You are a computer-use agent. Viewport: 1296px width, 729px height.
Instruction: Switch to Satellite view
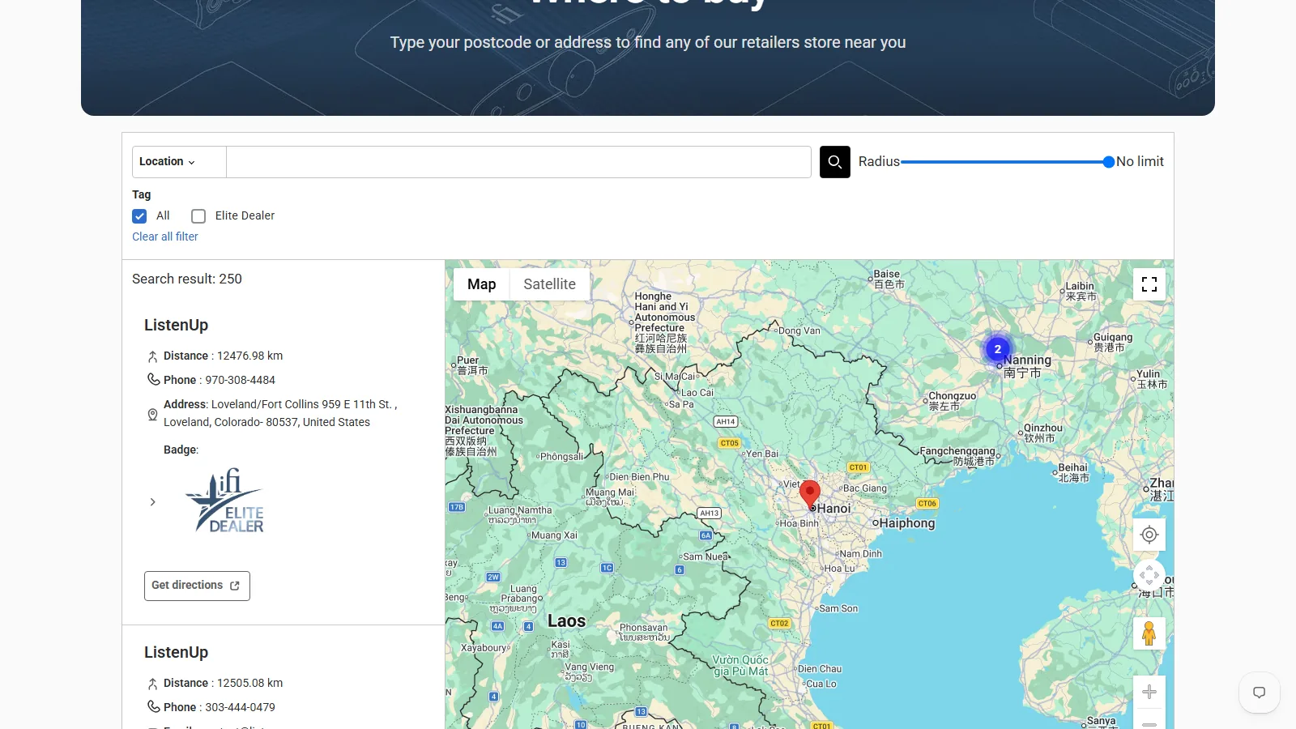click(x=549, y=284)
